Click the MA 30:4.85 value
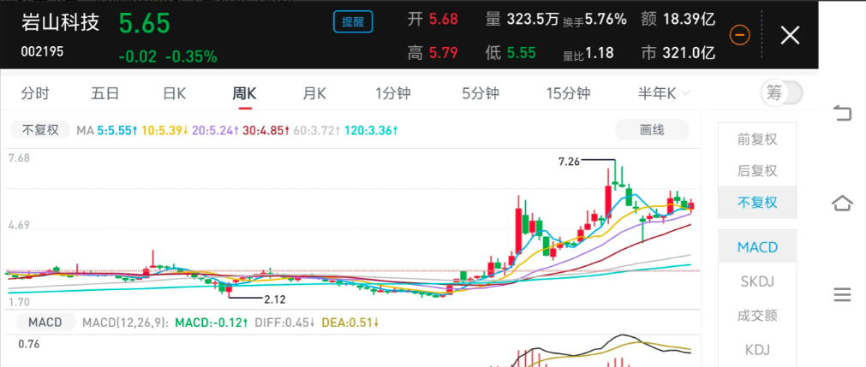Image resolution: width=866 pixels, height=367 pixels. 266,131
